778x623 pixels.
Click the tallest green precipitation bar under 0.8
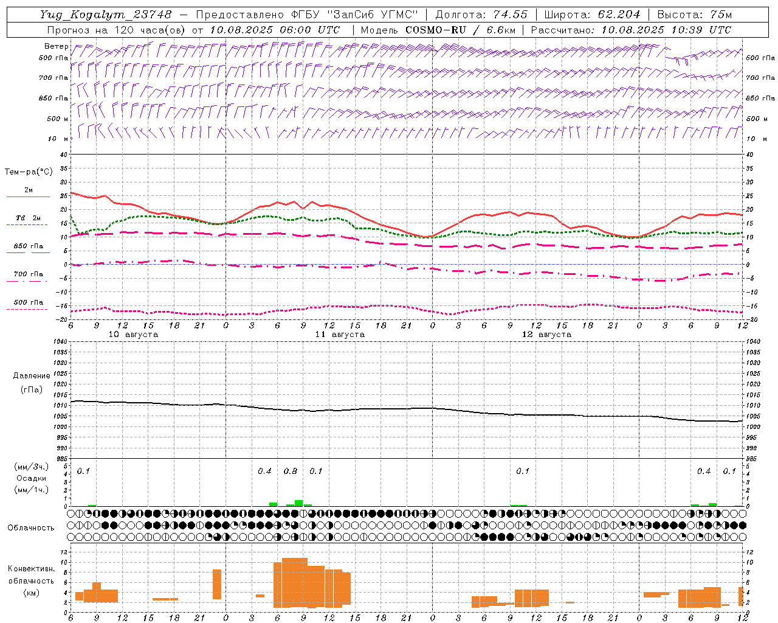pyautogui.click(x=299, y=503)
